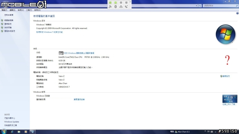Toggle green switch above the wireless icon
The height and width of the screenshot is (134, 239).
click(110, 3)
